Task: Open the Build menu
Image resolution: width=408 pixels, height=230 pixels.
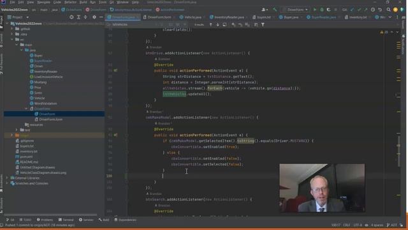Action: click(x=84, y=2)
